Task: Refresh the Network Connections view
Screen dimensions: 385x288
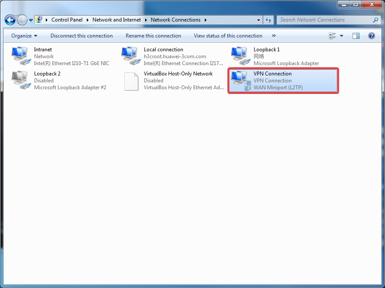Action: 268,20
